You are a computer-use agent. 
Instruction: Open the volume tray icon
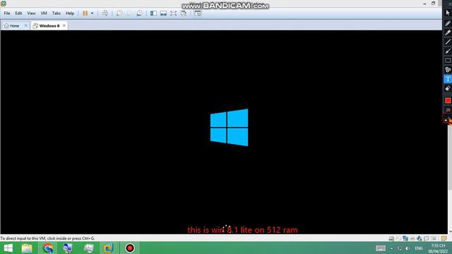coord(408,248)
